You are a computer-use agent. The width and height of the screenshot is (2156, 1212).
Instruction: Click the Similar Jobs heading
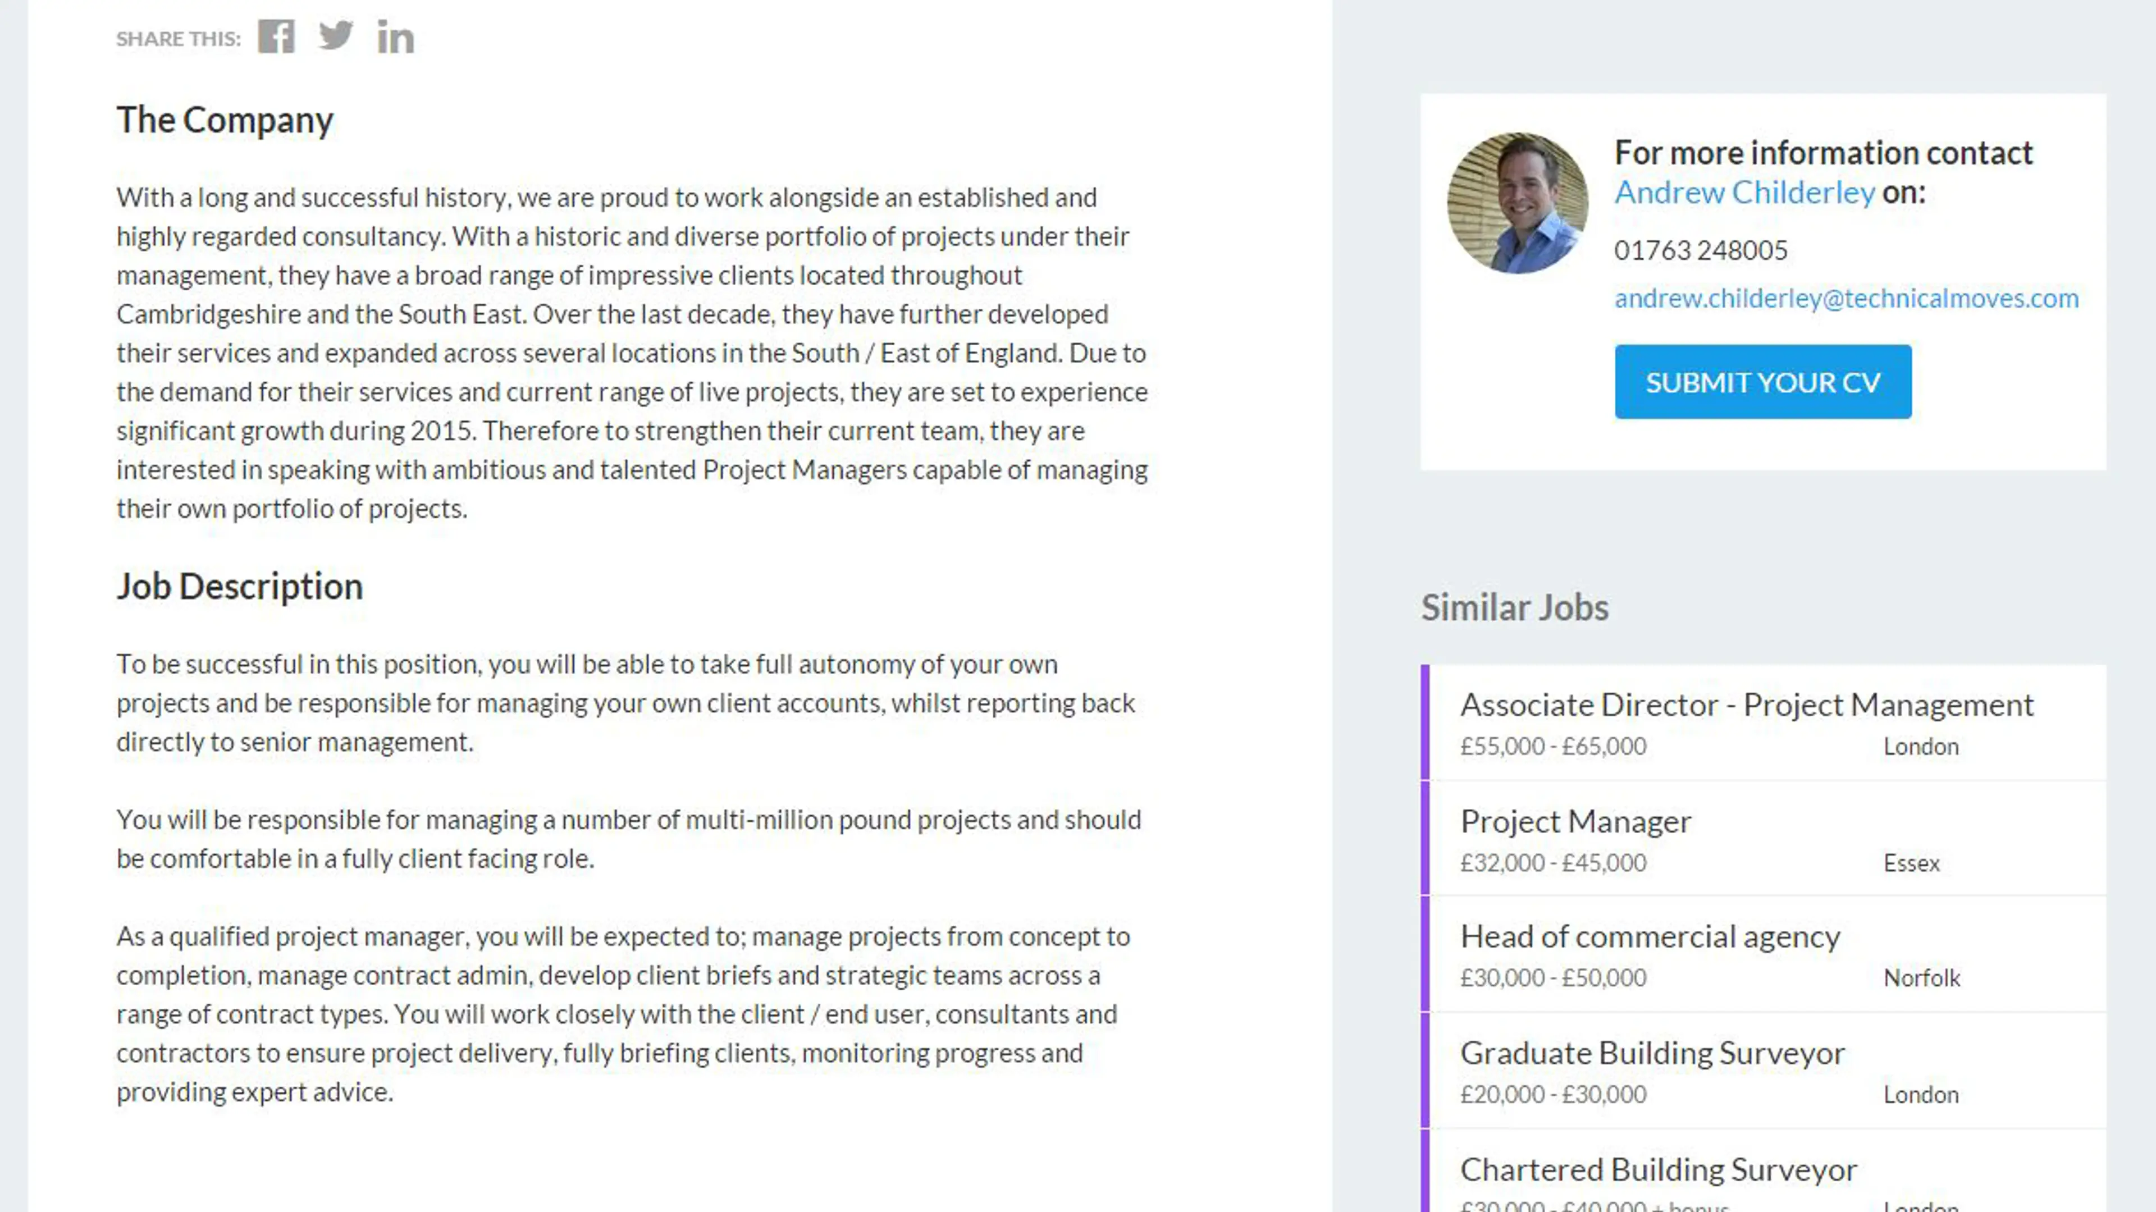(x=1514, y=607)
